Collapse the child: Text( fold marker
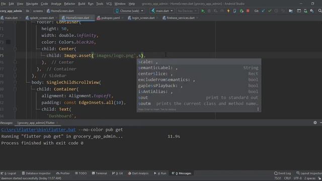The height and width of the screenshot is (181, 322). (x=15, y=109)
